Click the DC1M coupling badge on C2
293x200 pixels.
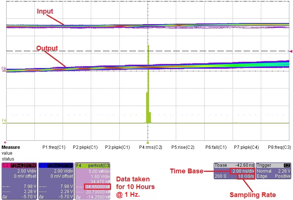point(30,166)
